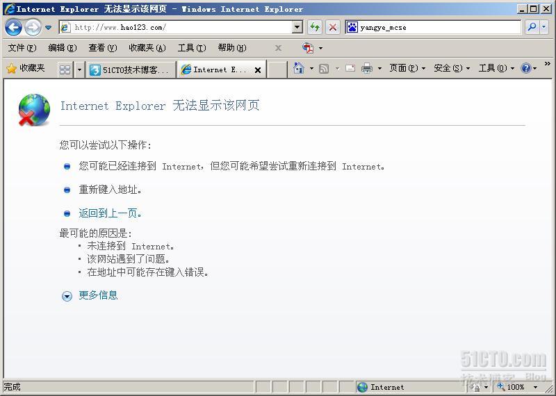Click the globe with red X error icon
The height and width of the screenshot is (396, 556).
point(34,110)
